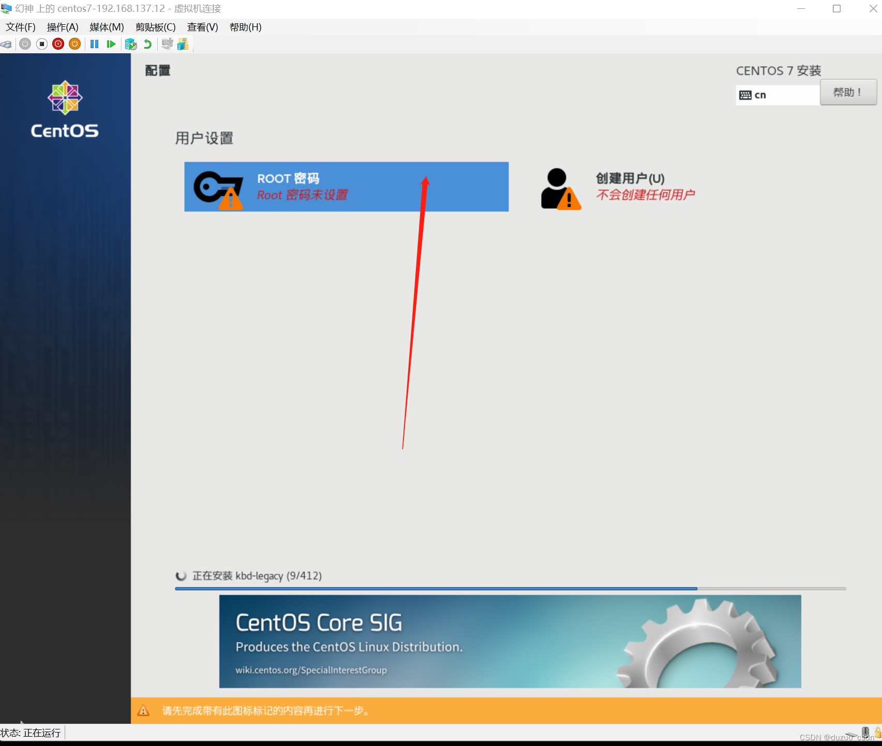Click the zipped-folder server toolbar icon
This screenshot has width=882, height=746.
tap(183, 44)
